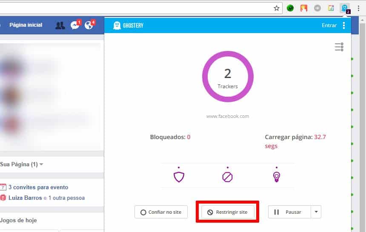Pause Ghostery with Pausar button

click(x=290, y=212)
